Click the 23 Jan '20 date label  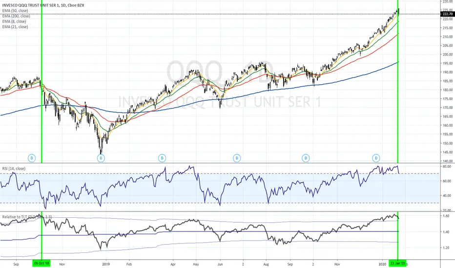[x=397, y=264]
